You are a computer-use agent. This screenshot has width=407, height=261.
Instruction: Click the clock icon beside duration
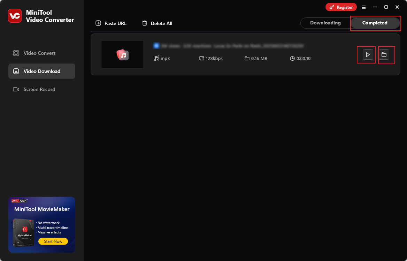[292, 59]
